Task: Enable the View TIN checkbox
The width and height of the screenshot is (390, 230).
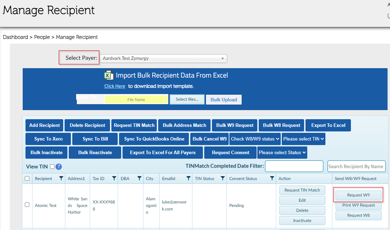Action: tap(52, 167)
